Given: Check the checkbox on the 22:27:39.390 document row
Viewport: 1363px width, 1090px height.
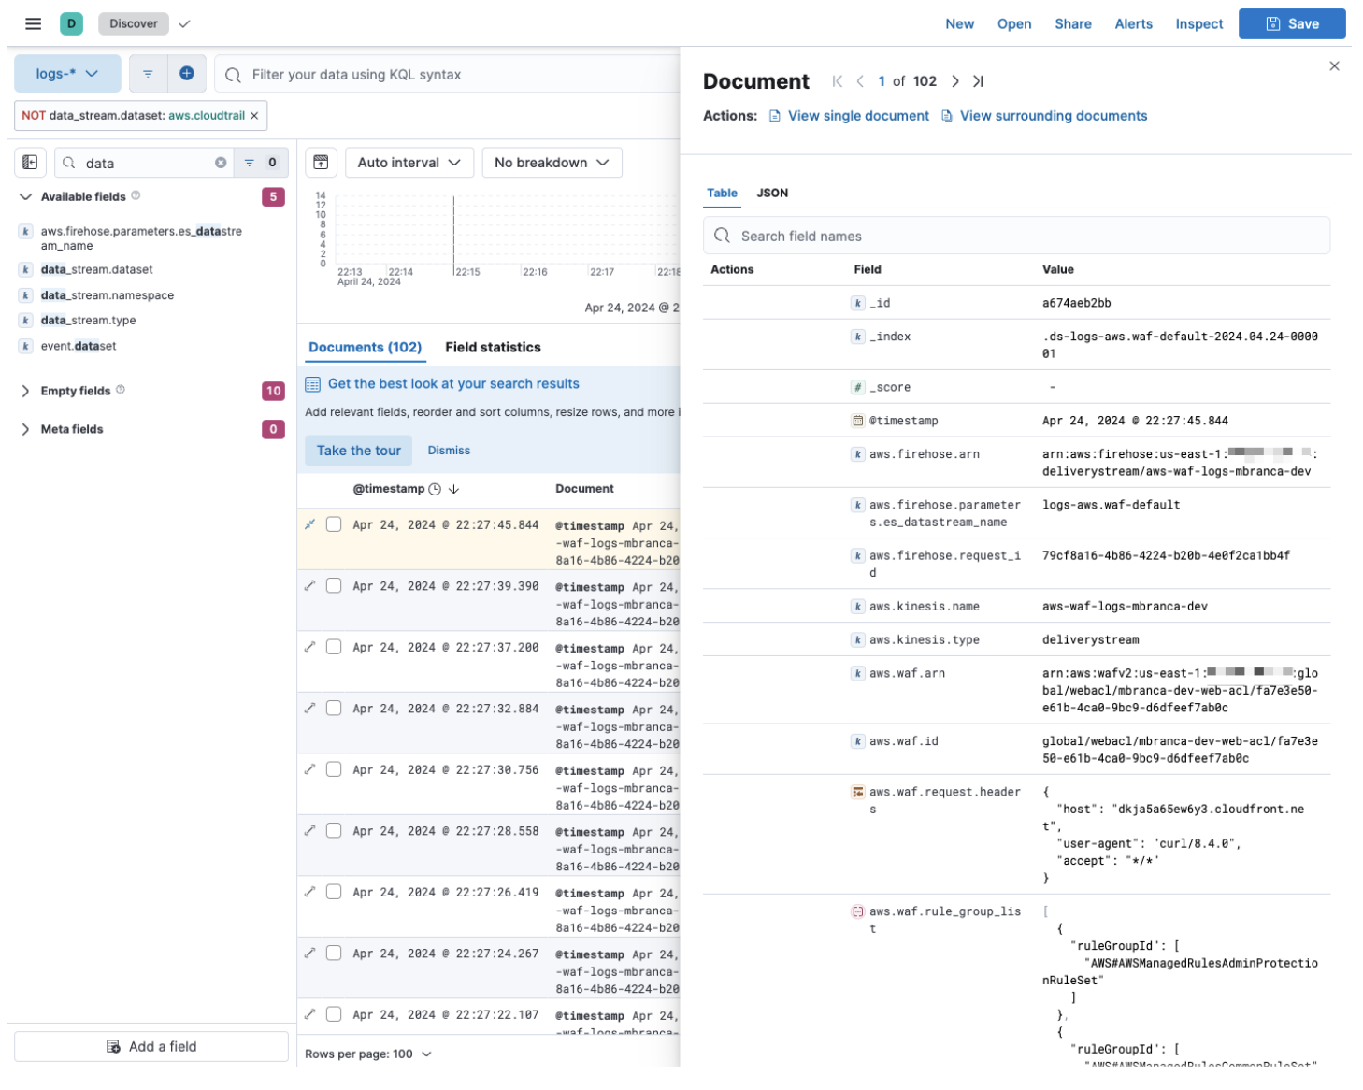Looking at the screenshot, I should (334, 585).
